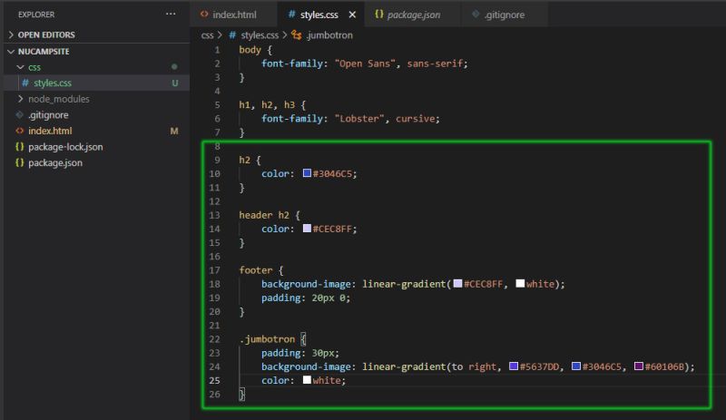Click the header h2 selector text
Screen dimensions: 726x420
[x=264, y=215]
